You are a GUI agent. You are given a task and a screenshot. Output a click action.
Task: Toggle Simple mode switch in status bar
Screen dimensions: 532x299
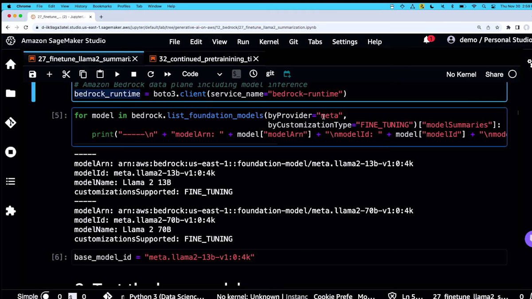coord(45,296)
